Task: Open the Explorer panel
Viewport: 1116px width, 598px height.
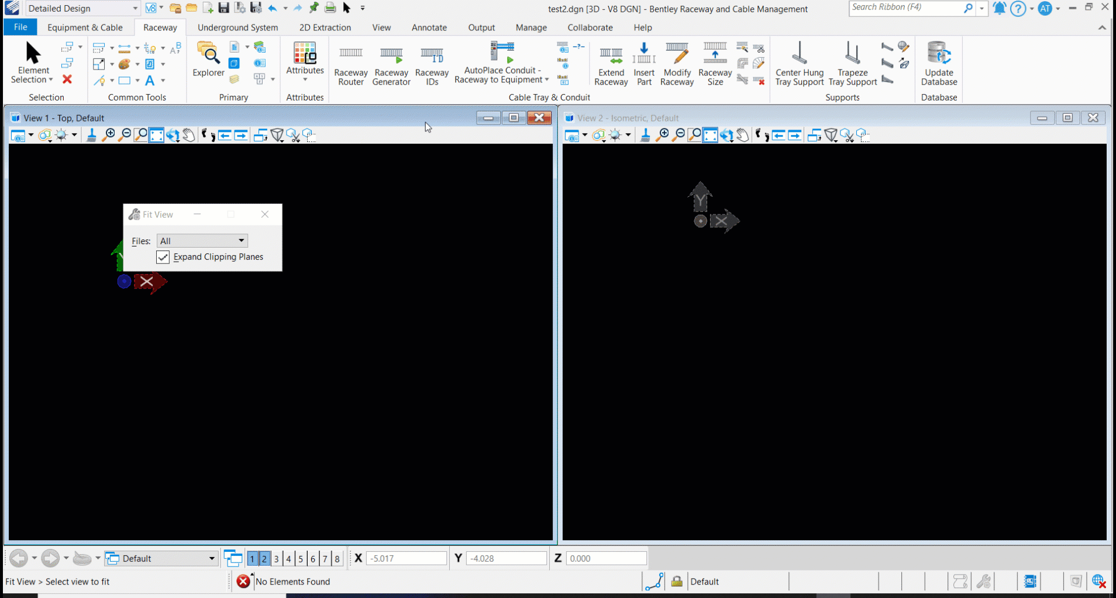Action: pos(208,60)
